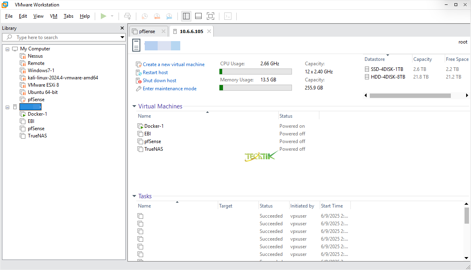Sort by Datastore column header
The height and width of the screenshot is (270, 471).
tap(375, 59)
